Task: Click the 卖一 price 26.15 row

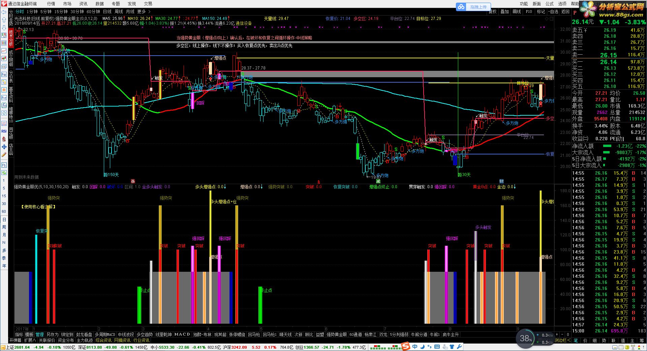Action: pos(609,55)
